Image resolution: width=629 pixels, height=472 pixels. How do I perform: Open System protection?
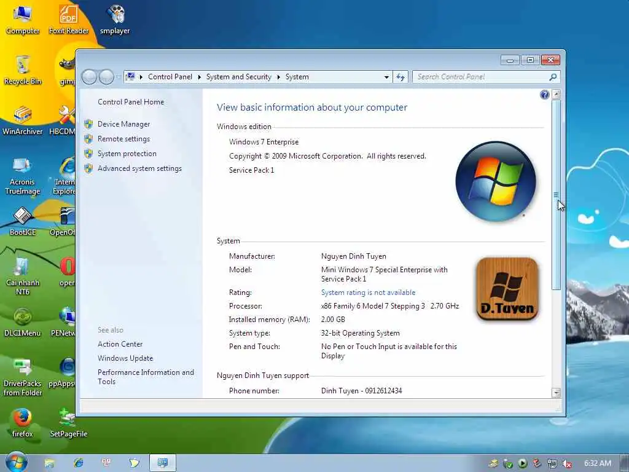pos(127,154)
